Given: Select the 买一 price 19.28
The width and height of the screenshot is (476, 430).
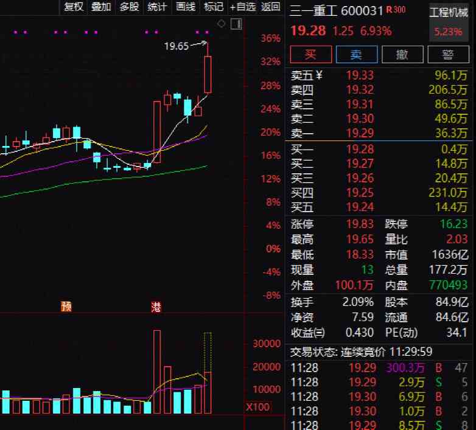Looking at the screenshot, I should pos(360,149).
